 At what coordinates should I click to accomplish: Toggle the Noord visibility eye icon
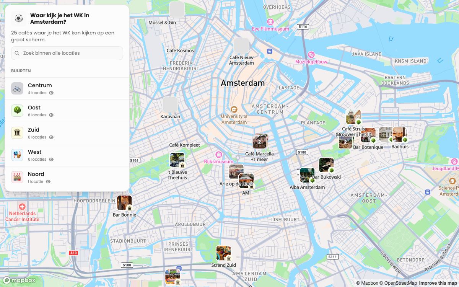(48, 182)
